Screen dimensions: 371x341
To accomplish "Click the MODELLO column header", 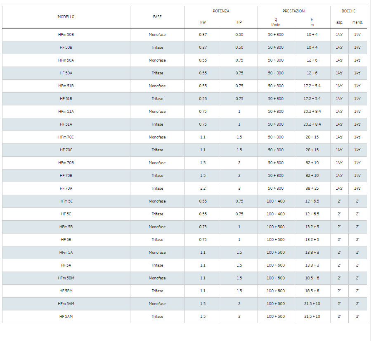I will coord(66,17).
